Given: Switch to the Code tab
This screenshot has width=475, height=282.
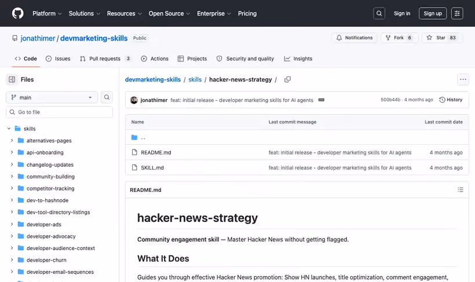Looking at the screenshot, I should pos(25,58).
